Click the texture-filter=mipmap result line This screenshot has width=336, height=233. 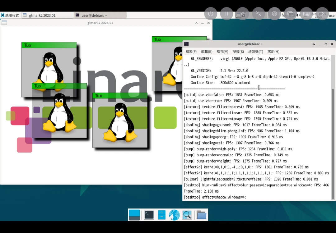(240, 119)
